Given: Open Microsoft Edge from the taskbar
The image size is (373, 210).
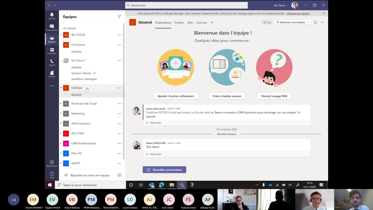Looking at the screenshot, I should [x=162, y=185].
